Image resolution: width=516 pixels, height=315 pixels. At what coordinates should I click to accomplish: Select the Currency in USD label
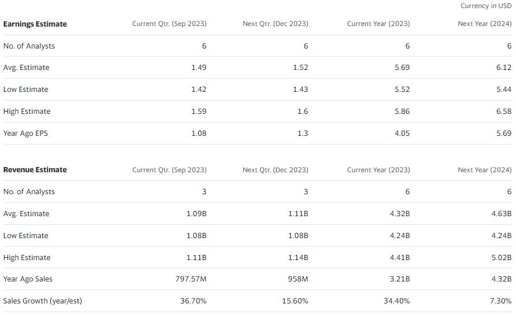pyautogui.click(x=485, y=6)
